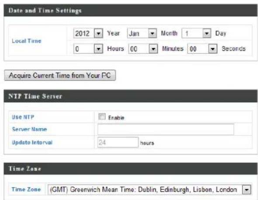This screenshot has width=258, height=200.
Task: Open the Month dropdown showing Jan
Action: click(142, 33)
